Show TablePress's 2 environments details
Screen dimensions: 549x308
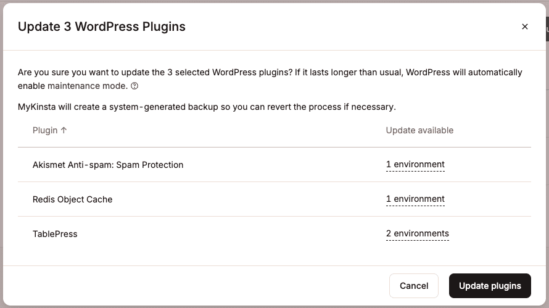pos(418,234)
